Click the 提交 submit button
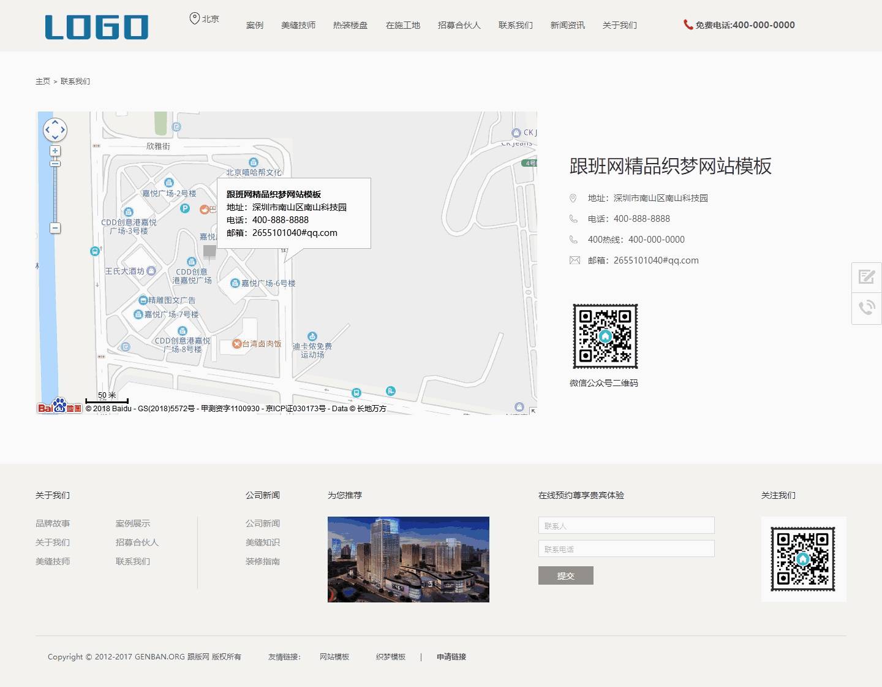Screen dimensions: 882x687 click(x=566, y=575)
